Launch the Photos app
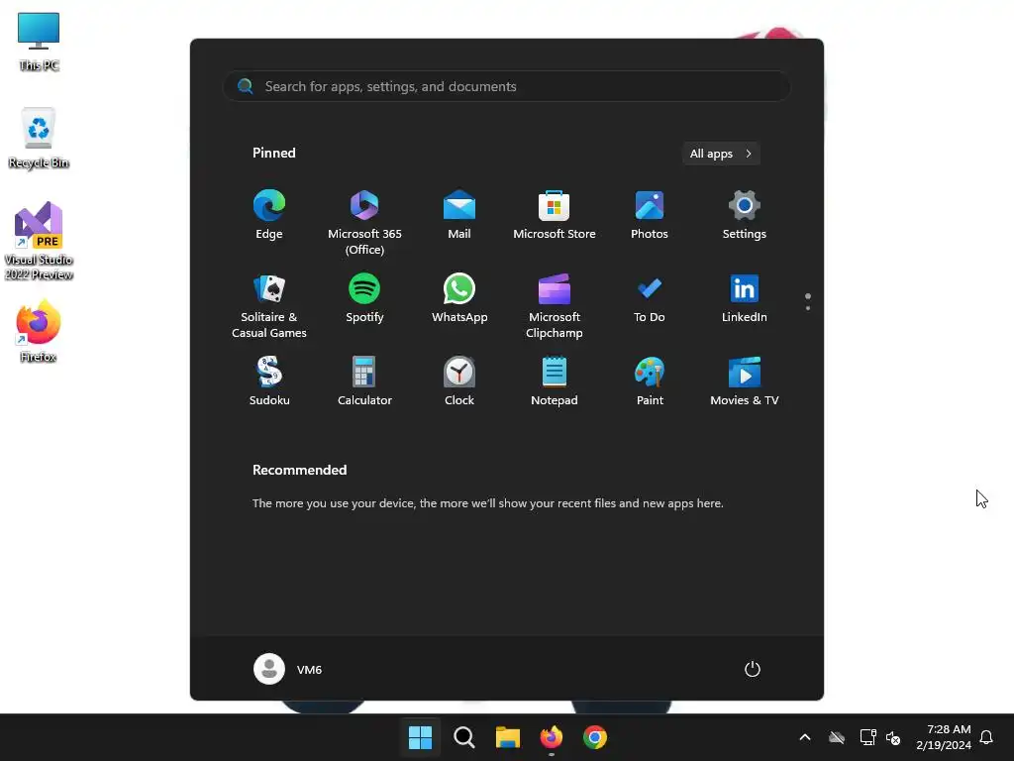This screenshot has width=1014, height=761. pos(650,215)
